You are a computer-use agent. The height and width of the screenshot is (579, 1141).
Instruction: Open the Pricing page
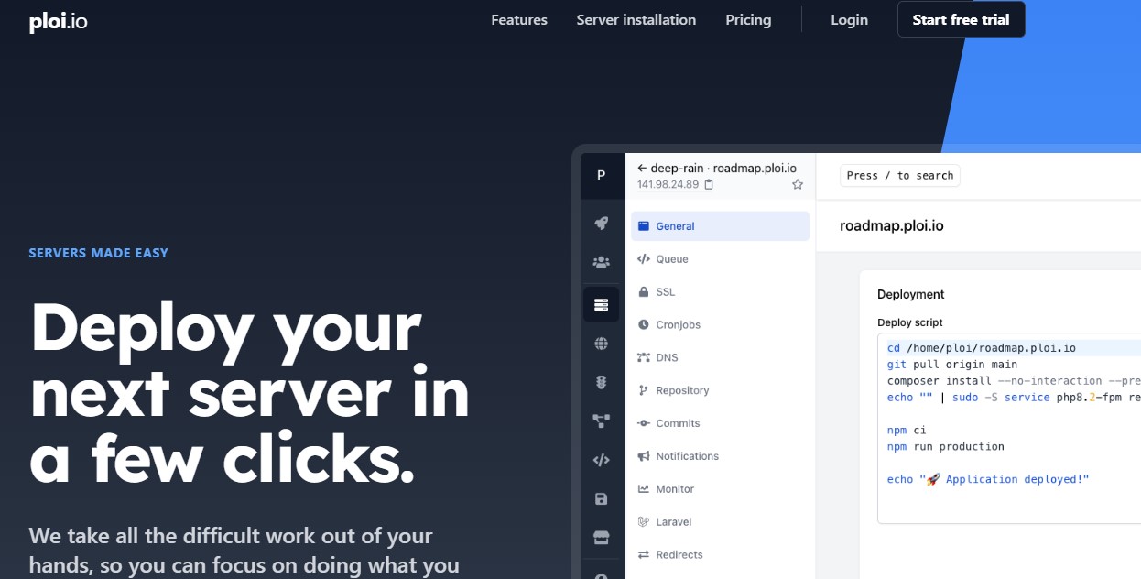748,19
